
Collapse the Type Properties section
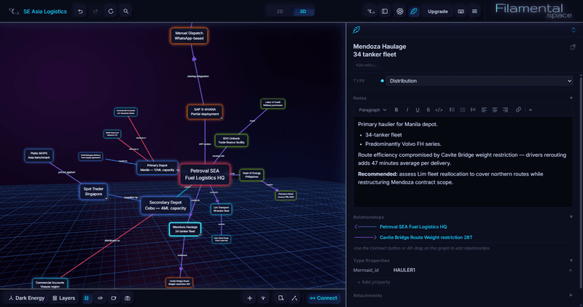coord(571,260)
